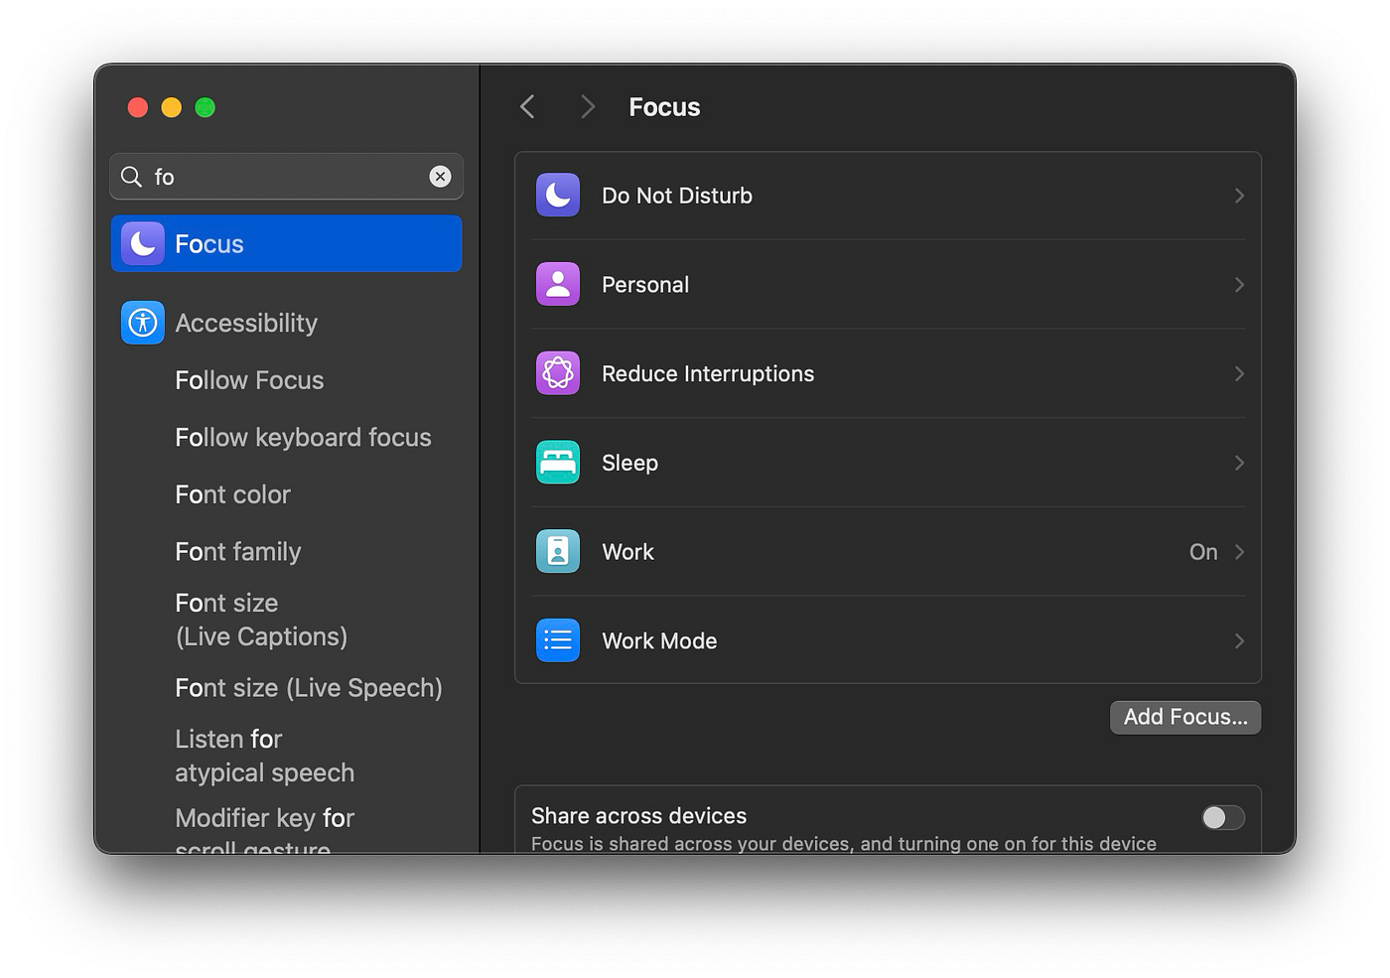
Task: Go back with the left arrow
Action: [527, 107]
